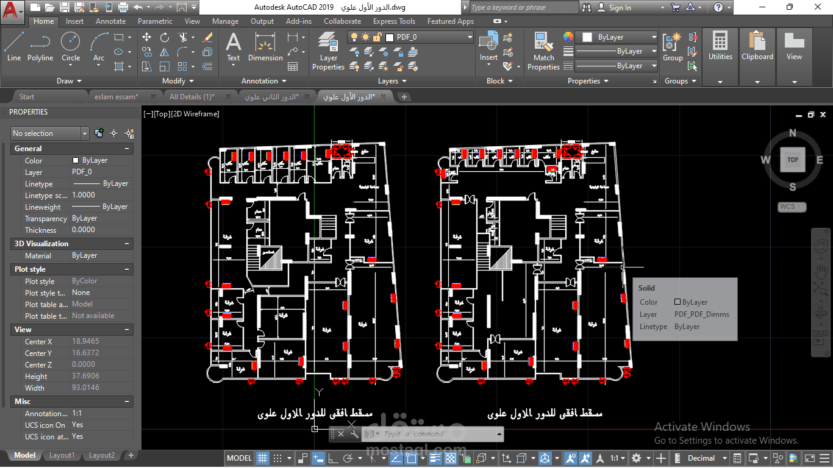The width and height of the screenshot is (833, 468).
Task: Open Layer Properties manager
Action: pyautogui.click(x=328, y=51)
